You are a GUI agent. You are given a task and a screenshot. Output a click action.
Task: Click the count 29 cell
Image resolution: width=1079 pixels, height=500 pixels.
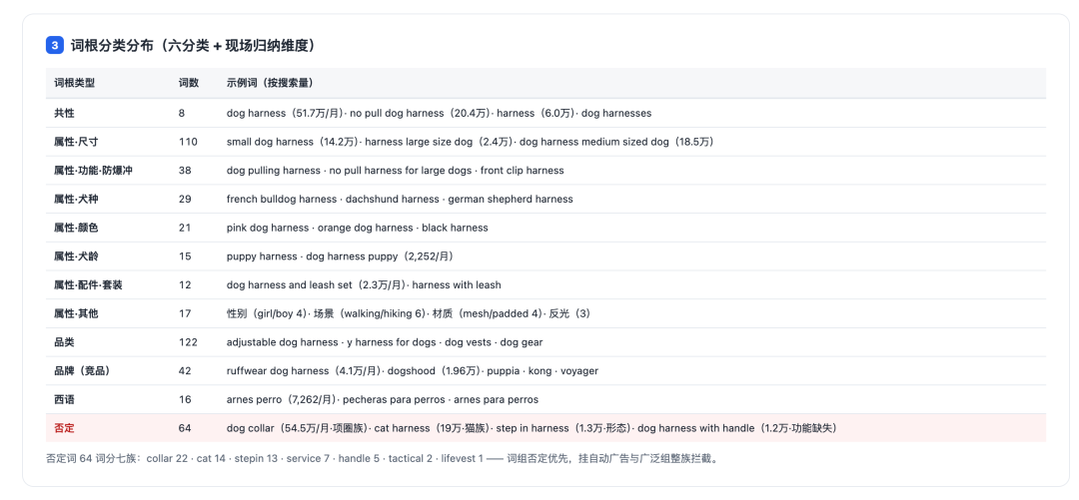coord(185,199)
